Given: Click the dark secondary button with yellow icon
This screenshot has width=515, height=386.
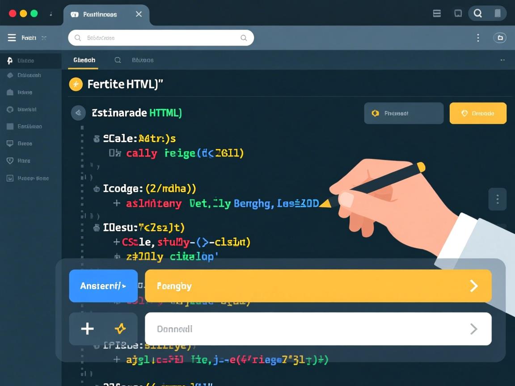Looking at the screenshot, I should (x=403, y=113).
